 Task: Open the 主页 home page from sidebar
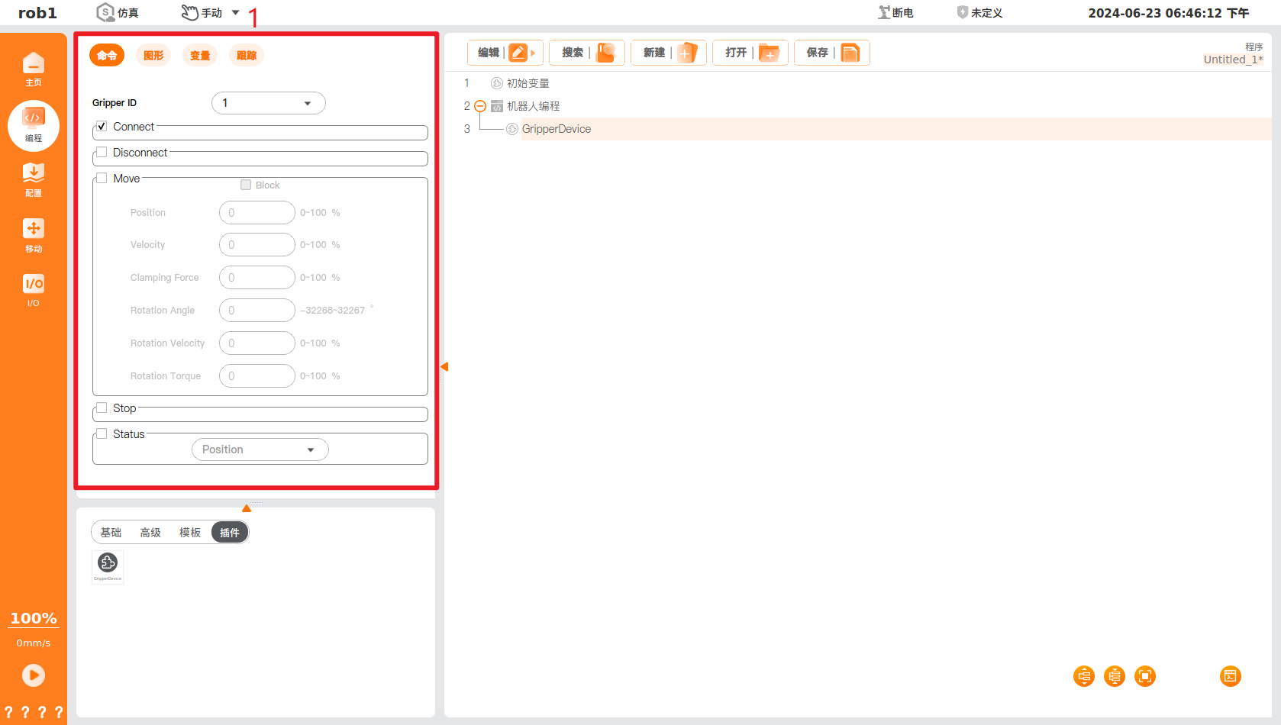[33, 67]
